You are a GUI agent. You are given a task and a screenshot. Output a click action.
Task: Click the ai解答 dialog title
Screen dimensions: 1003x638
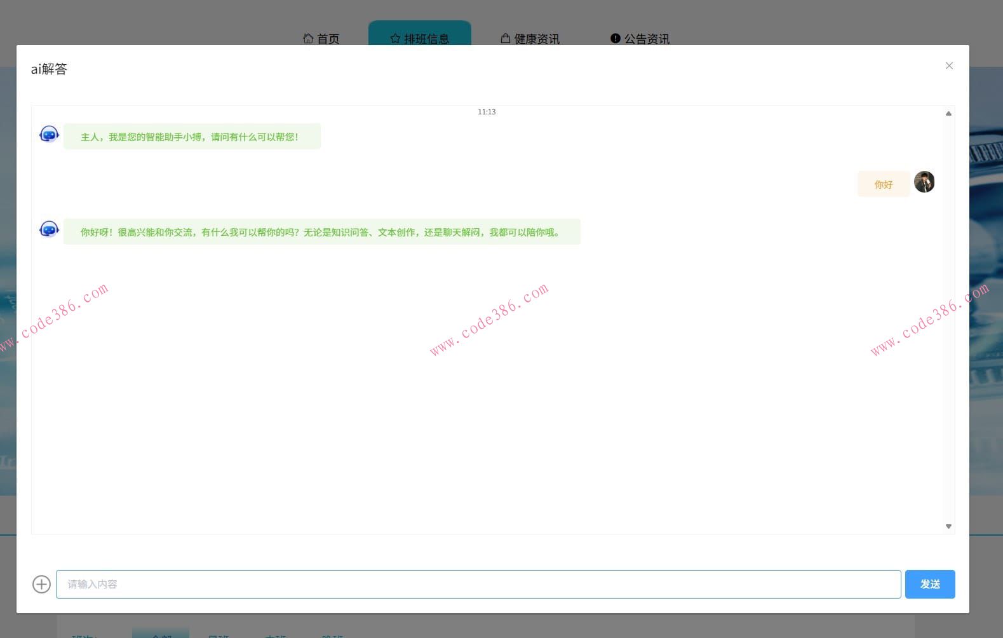(49, 69)
